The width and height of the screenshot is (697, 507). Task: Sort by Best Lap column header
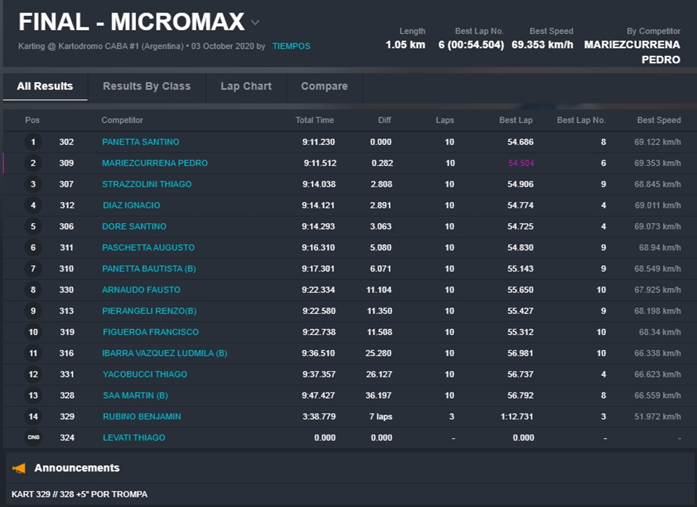click(x=516, y=120)
